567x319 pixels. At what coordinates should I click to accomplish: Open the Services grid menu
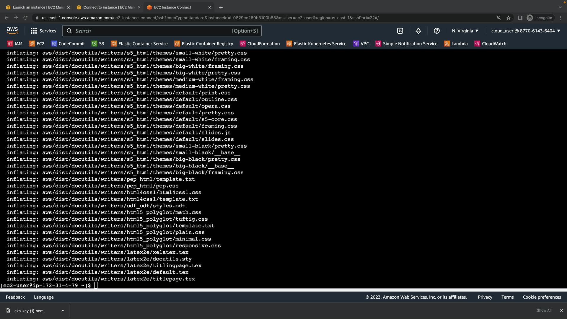tap(43, 31)
